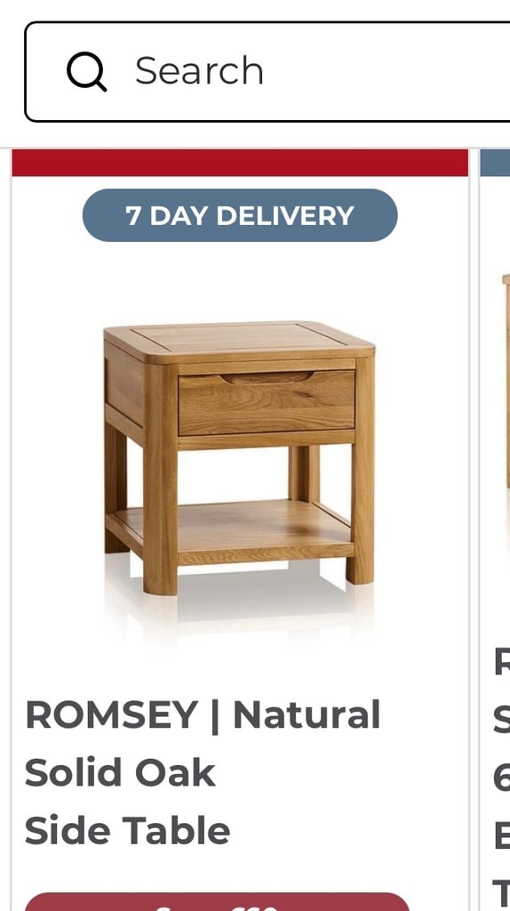The height and width of the screenshot is (911, 510).
Task: Click the magnifying glass search icon
Action: [x=86, y=71]
